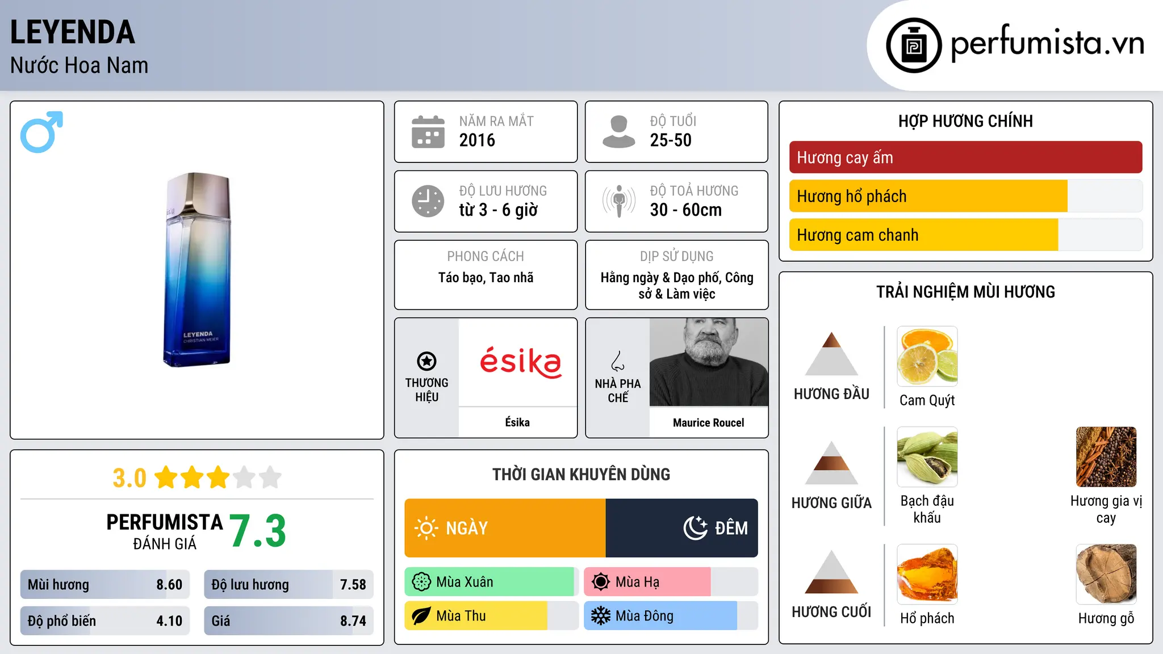Click the calendar icon beside Năm ra mắt
The height and width of the screenshot is (654, 1163).
pyautogui.click(x=428, y=132)
